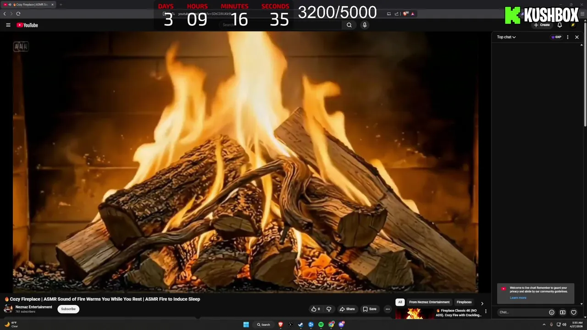The height and width of the screenshot is (330, 587).
Task: Open Chrome from the taskbar
Action: coord(331,324)
